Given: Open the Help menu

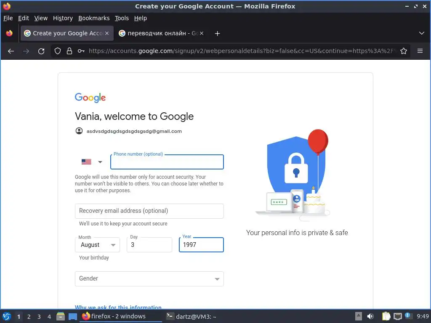Looking at the screenshot, I should point(141,18).
